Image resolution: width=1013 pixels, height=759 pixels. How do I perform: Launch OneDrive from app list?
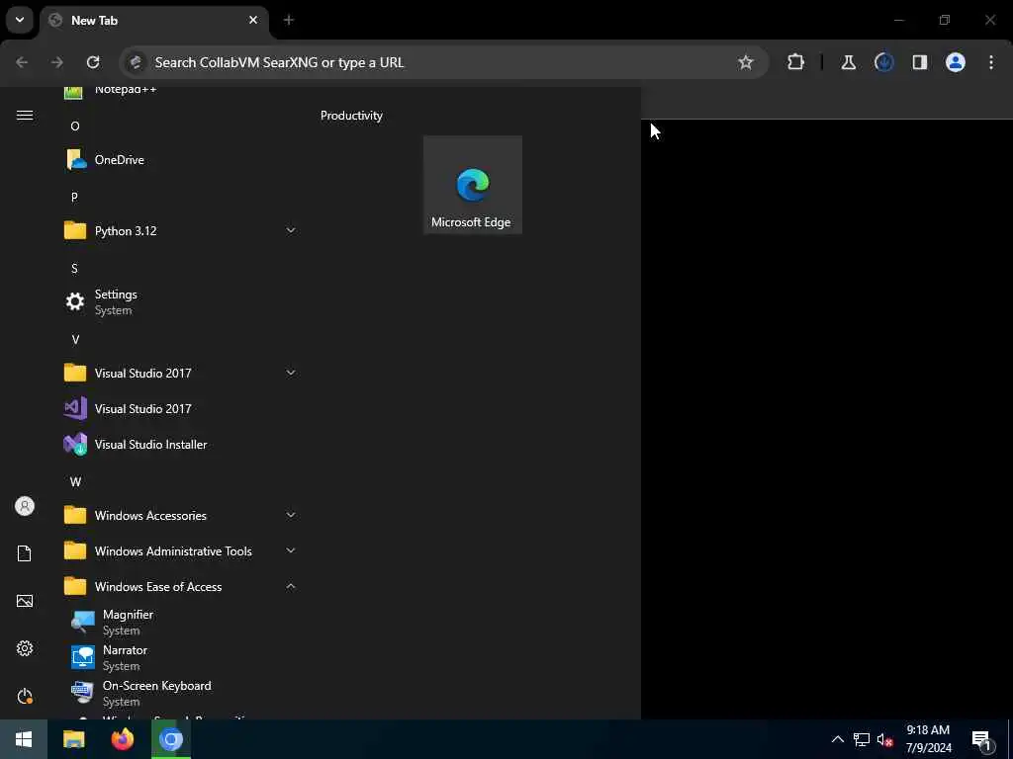pos(181,160)
